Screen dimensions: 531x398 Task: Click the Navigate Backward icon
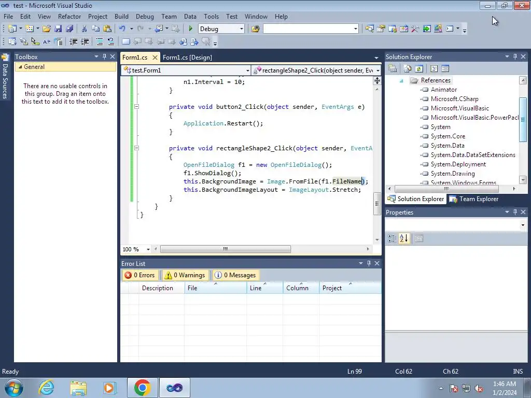click(159, 29)
